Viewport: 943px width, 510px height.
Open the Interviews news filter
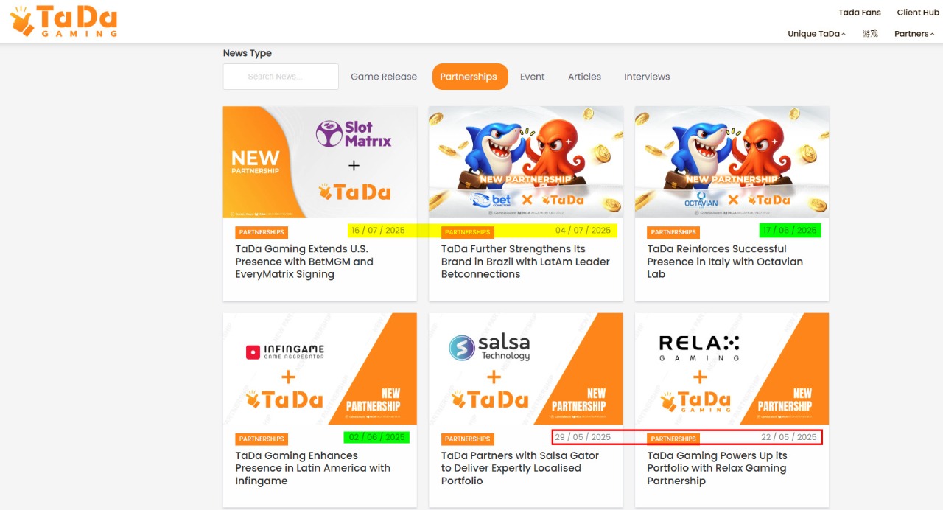647,77
